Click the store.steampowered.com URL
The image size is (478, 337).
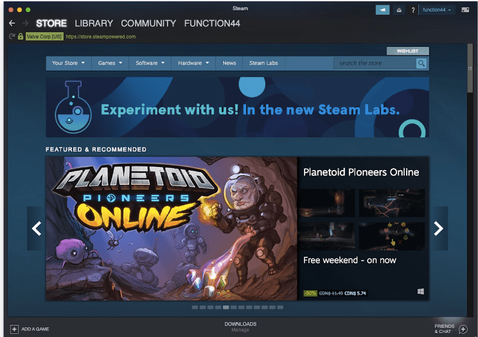click(x=101, y=37)
